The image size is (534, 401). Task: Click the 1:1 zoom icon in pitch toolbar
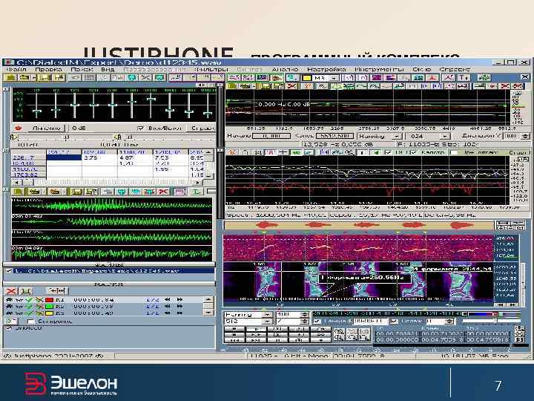point(258,153)
